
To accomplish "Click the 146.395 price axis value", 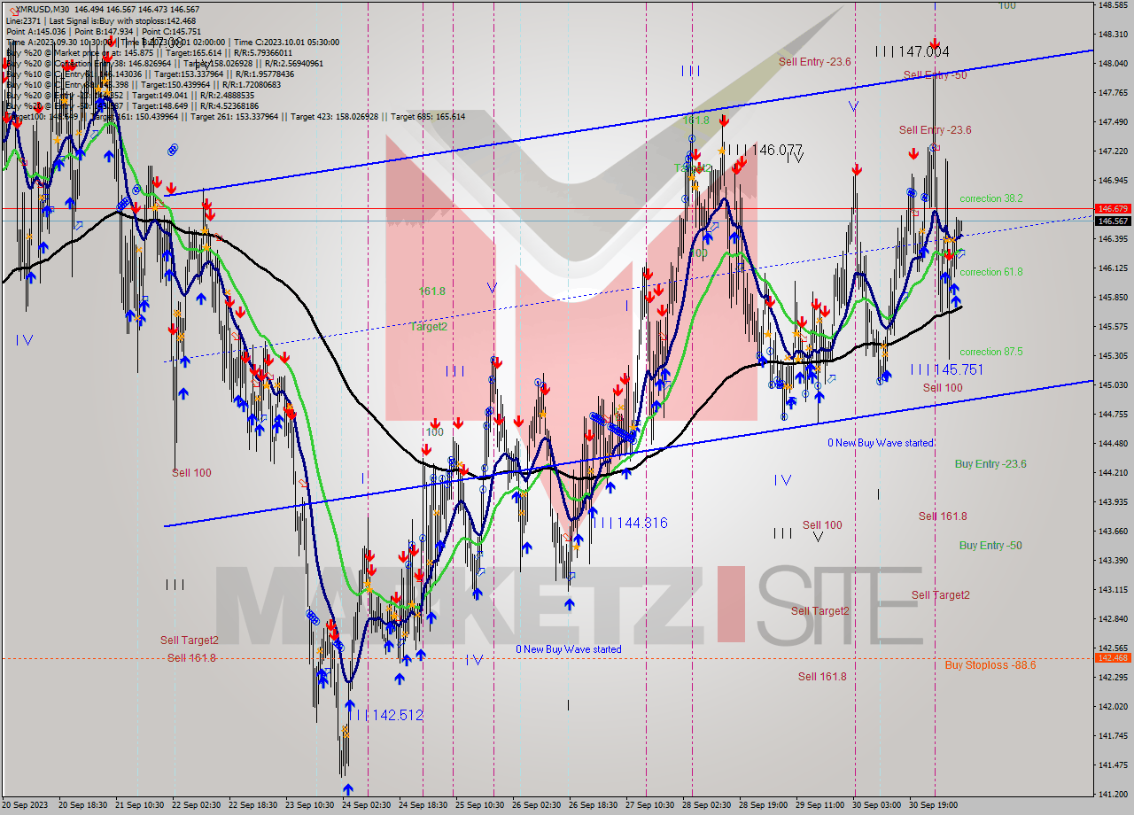I will coord(1113,238).
